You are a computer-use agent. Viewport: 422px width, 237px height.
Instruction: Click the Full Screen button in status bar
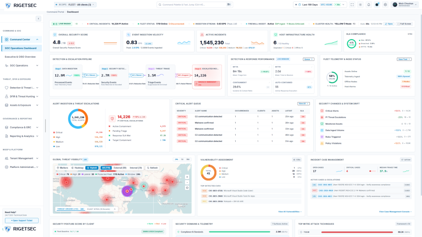[404, 23]
